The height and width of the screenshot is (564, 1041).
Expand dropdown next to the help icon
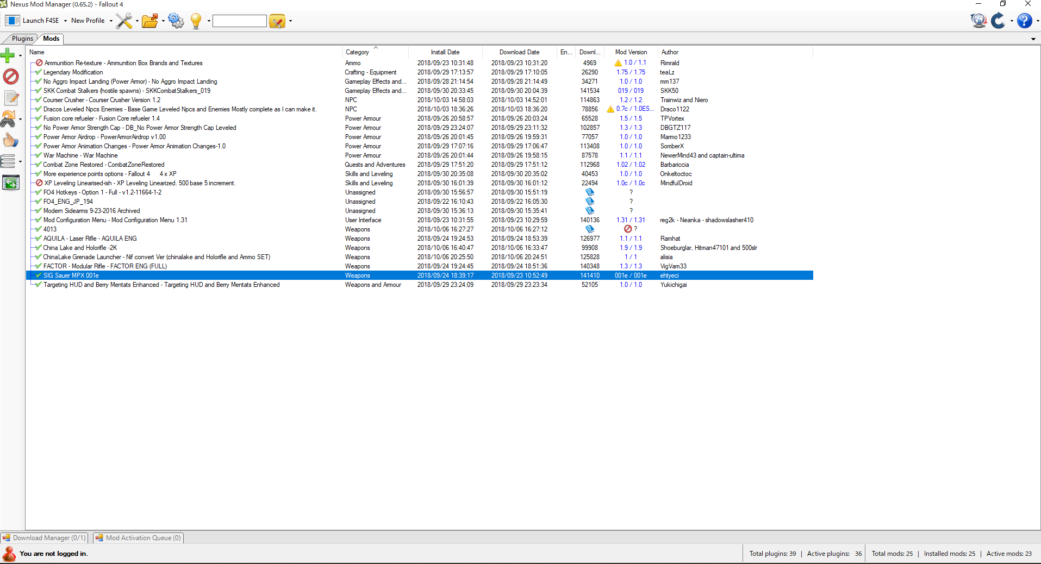coord(1037,21)
